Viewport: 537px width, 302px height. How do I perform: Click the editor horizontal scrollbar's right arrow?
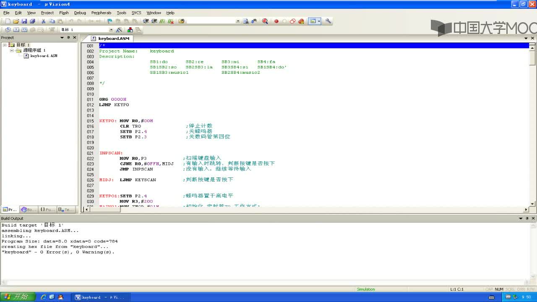526,209
